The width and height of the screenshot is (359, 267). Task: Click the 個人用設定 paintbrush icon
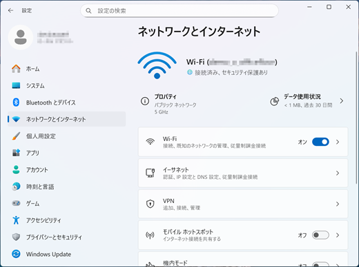pyautogui.click(x=16, y=136)
